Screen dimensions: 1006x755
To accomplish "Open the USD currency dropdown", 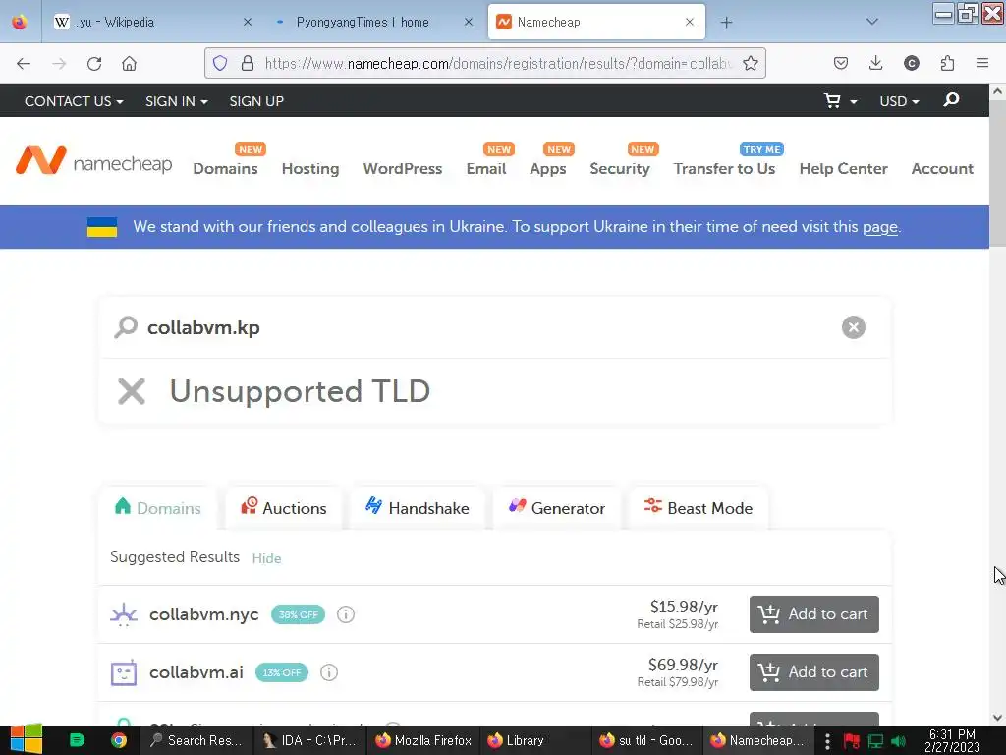I will [899, 101].
